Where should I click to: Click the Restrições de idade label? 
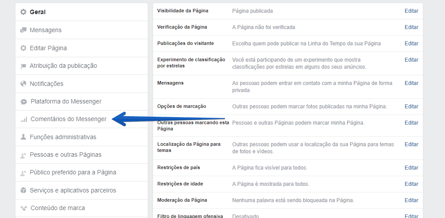click(180, 184)
